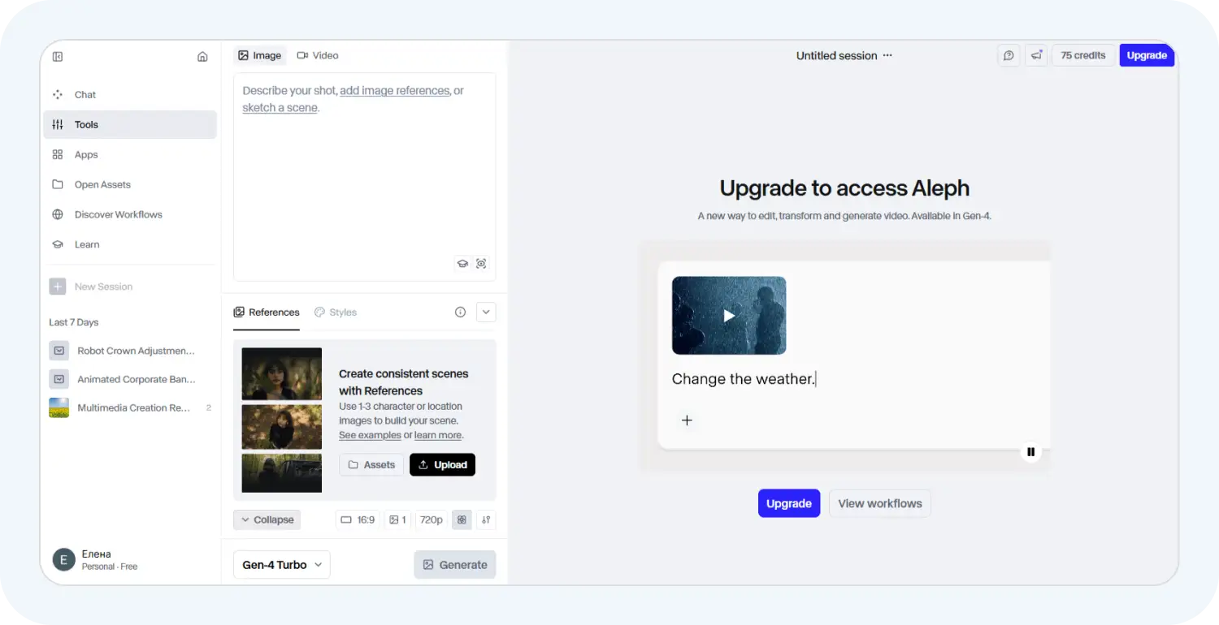
Task: Click the middle reference thumbnail
Action: pos(282,427)
